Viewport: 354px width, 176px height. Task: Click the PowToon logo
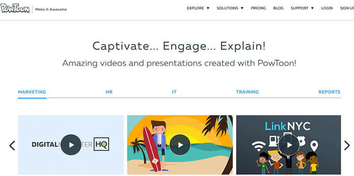tap(15, 8)
